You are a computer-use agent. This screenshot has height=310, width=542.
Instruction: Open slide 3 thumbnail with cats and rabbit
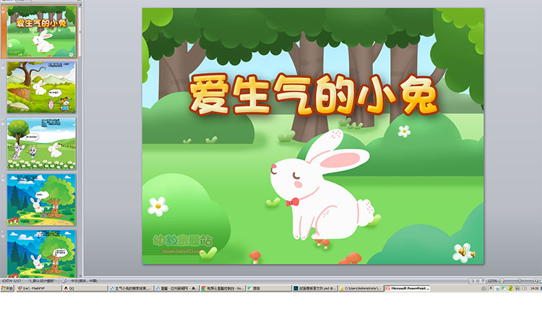[x=41, y=143]
